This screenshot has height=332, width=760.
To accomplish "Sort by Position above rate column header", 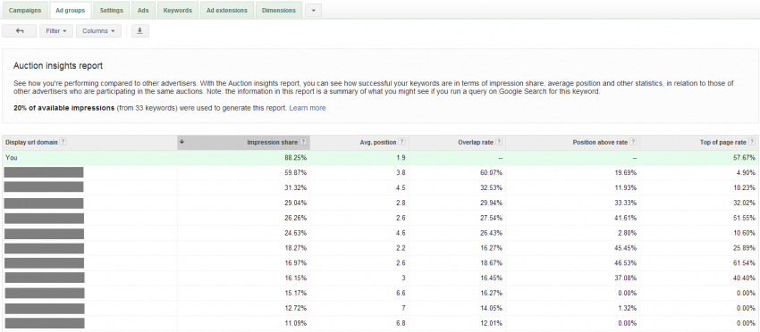I will pos(600,142).
